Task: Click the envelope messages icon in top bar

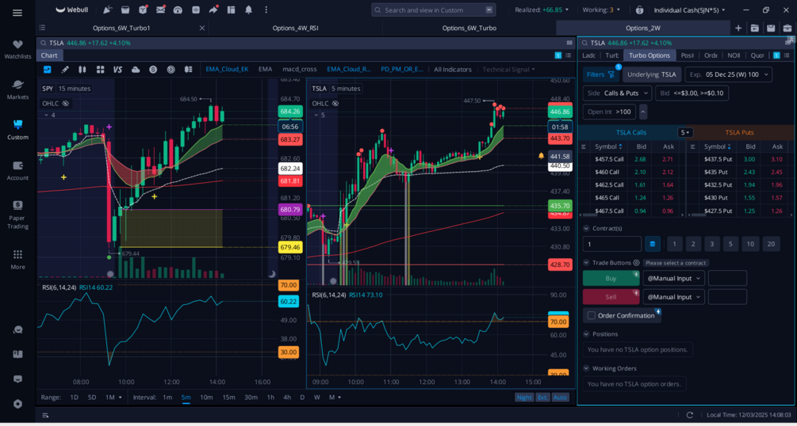Action: tap(161, 10)
